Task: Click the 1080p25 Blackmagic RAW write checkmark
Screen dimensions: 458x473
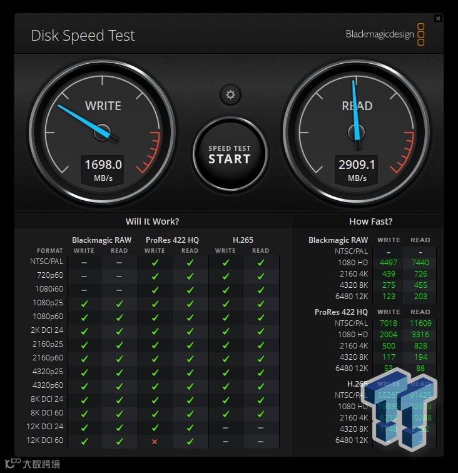Action: point(84,304)
